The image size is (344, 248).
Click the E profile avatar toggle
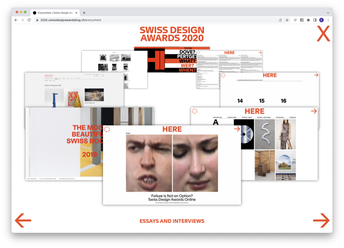321,20
